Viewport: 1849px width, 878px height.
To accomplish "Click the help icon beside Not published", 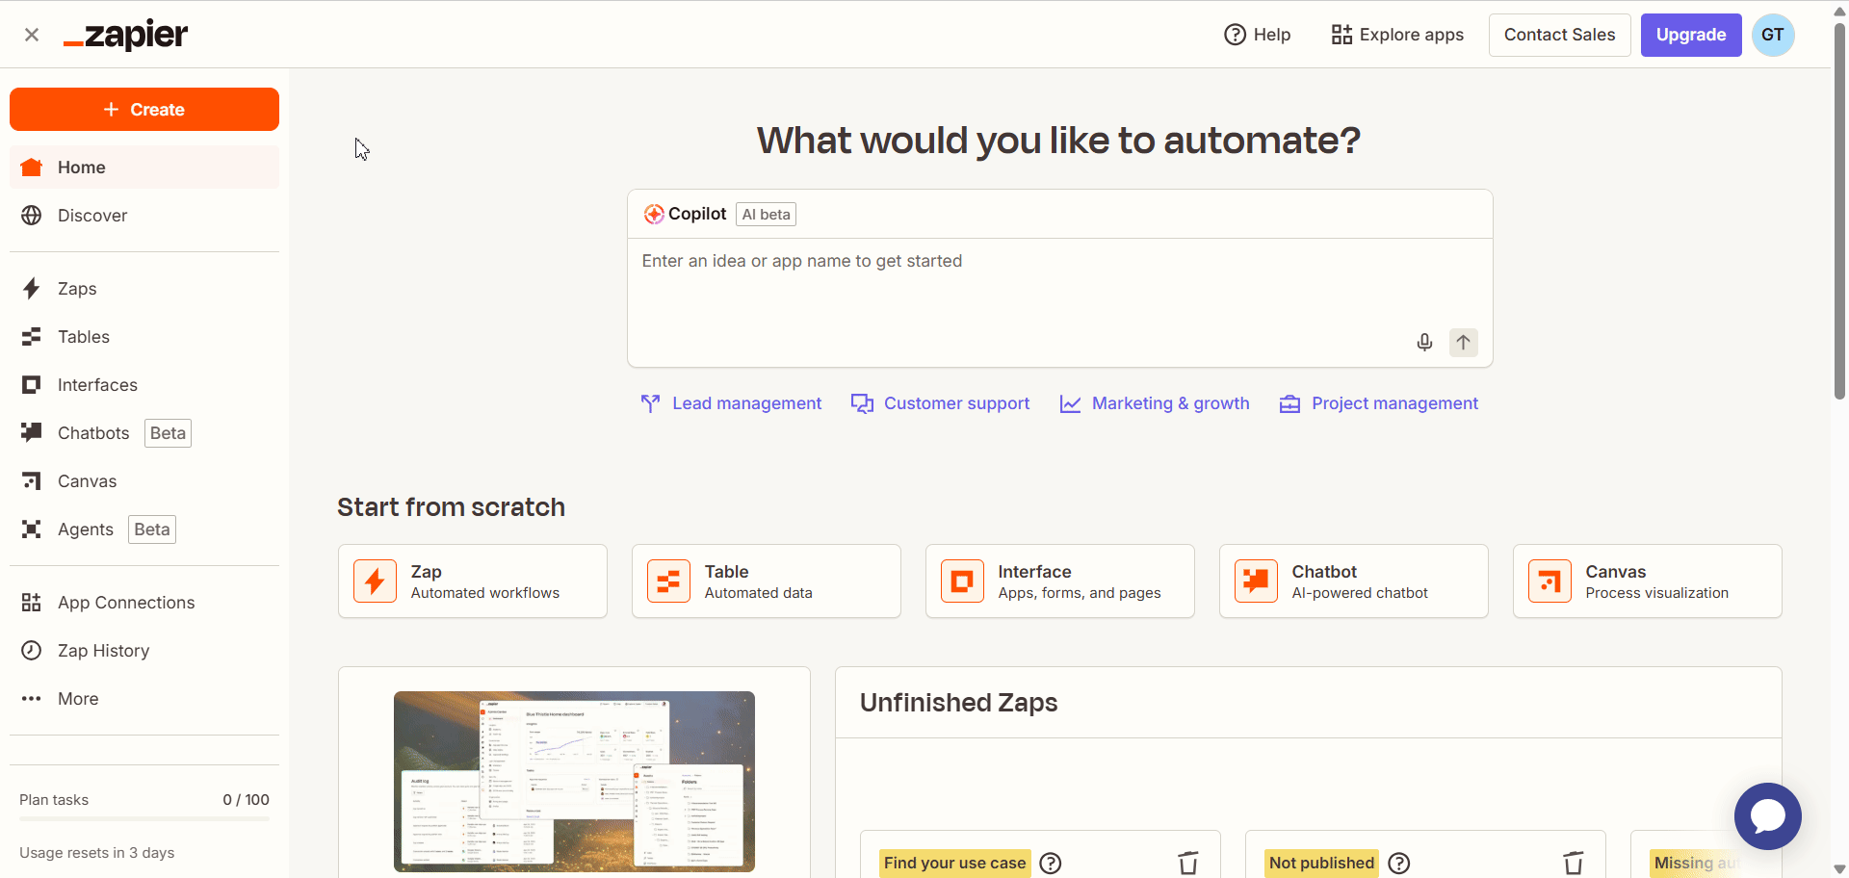I will tap(1399, 864).
